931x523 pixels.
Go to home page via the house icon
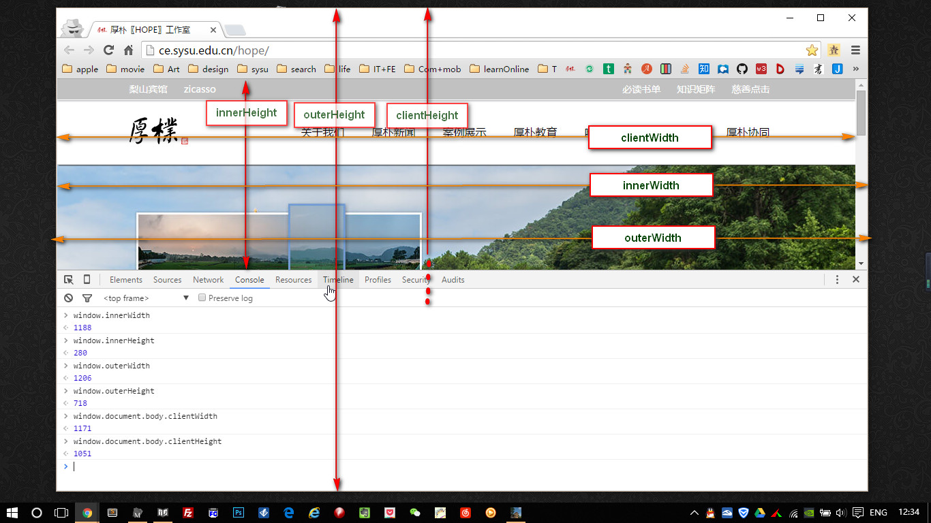(x=128, y=50)
